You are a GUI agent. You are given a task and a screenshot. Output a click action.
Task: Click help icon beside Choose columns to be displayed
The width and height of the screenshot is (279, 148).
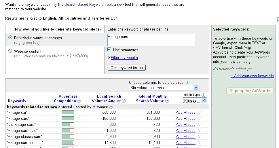click(x=188, y=83)
